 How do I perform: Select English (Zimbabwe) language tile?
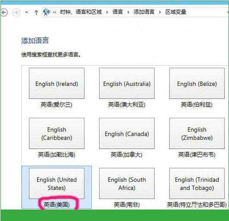coord(197,133)
